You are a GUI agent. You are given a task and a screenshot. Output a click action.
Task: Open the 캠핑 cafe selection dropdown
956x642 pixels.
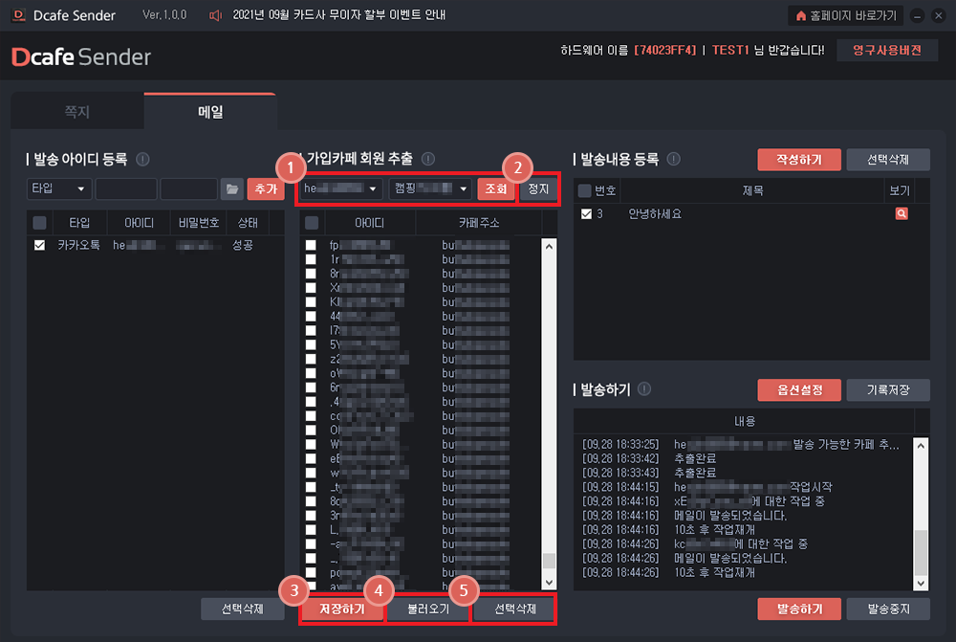[x=430, y=189]
